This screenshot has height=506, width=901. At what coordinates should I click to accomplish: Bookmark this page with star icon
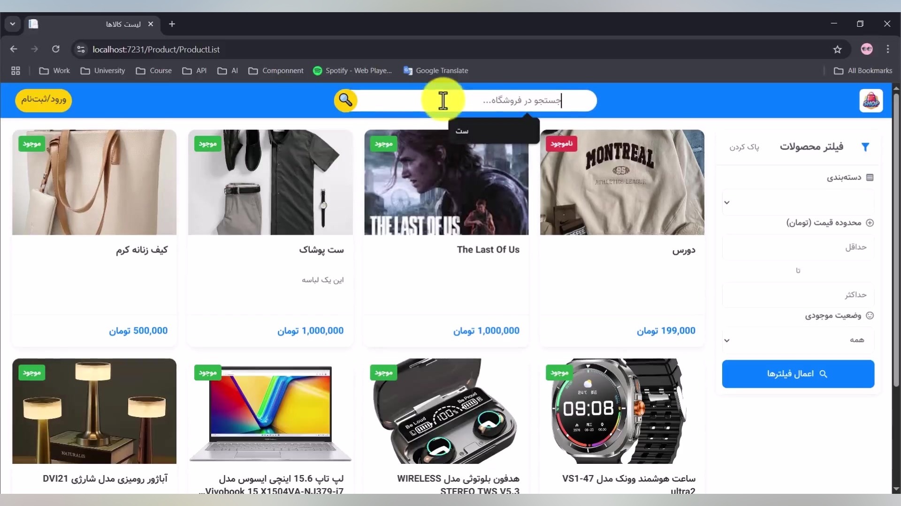[838, 49]
